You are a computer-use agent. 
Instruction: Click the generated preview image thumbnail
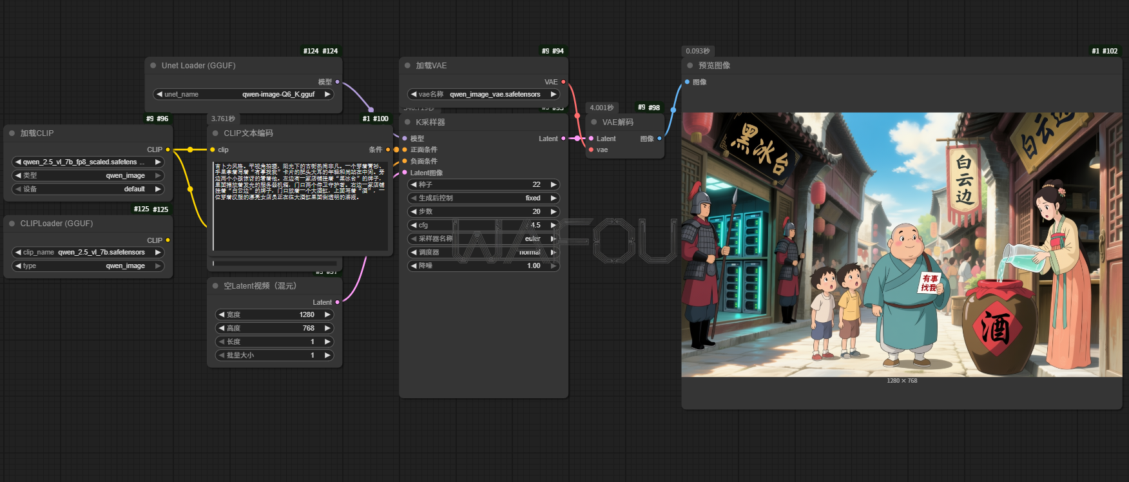pos(902,245)
